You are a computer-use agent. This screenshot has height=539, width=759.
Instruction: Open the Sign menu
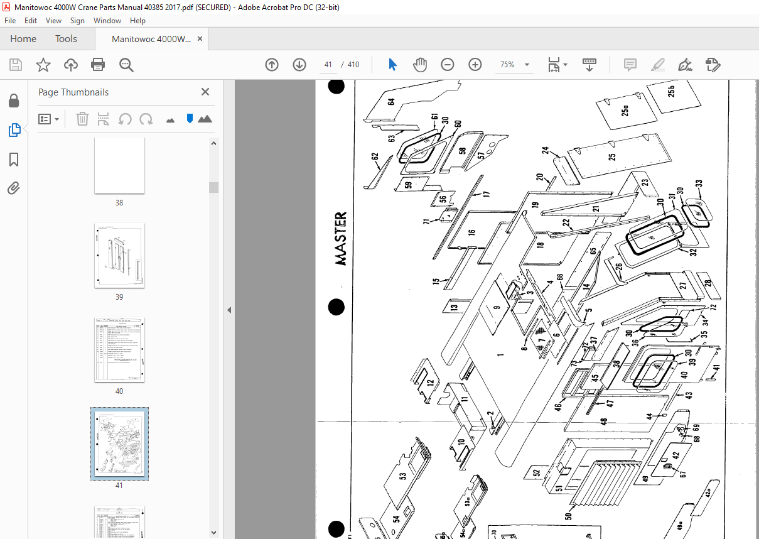coord(77,21)
